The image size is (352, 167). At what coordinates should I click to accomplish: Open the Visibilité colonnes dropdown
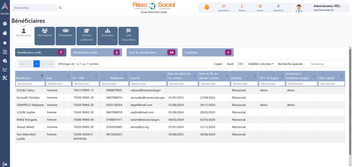(x=261, y=64)
